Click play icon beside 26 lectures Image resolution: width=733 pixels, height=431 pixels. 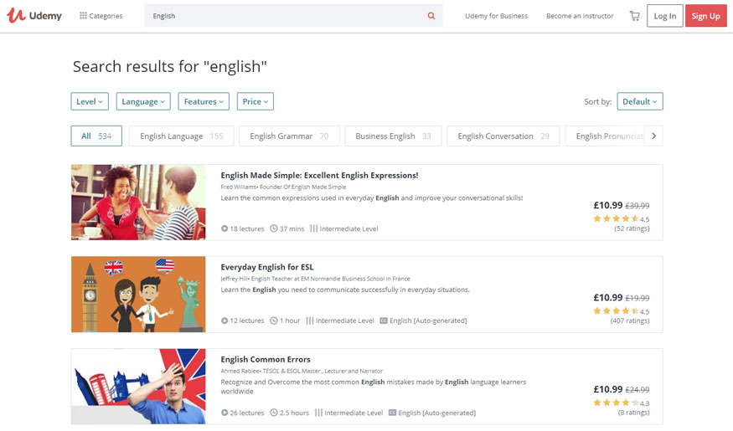point(225,413)
